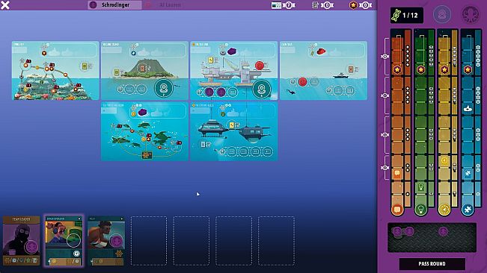
Task: Click the green lightbulb track base icon
Action: coord(421,210)
